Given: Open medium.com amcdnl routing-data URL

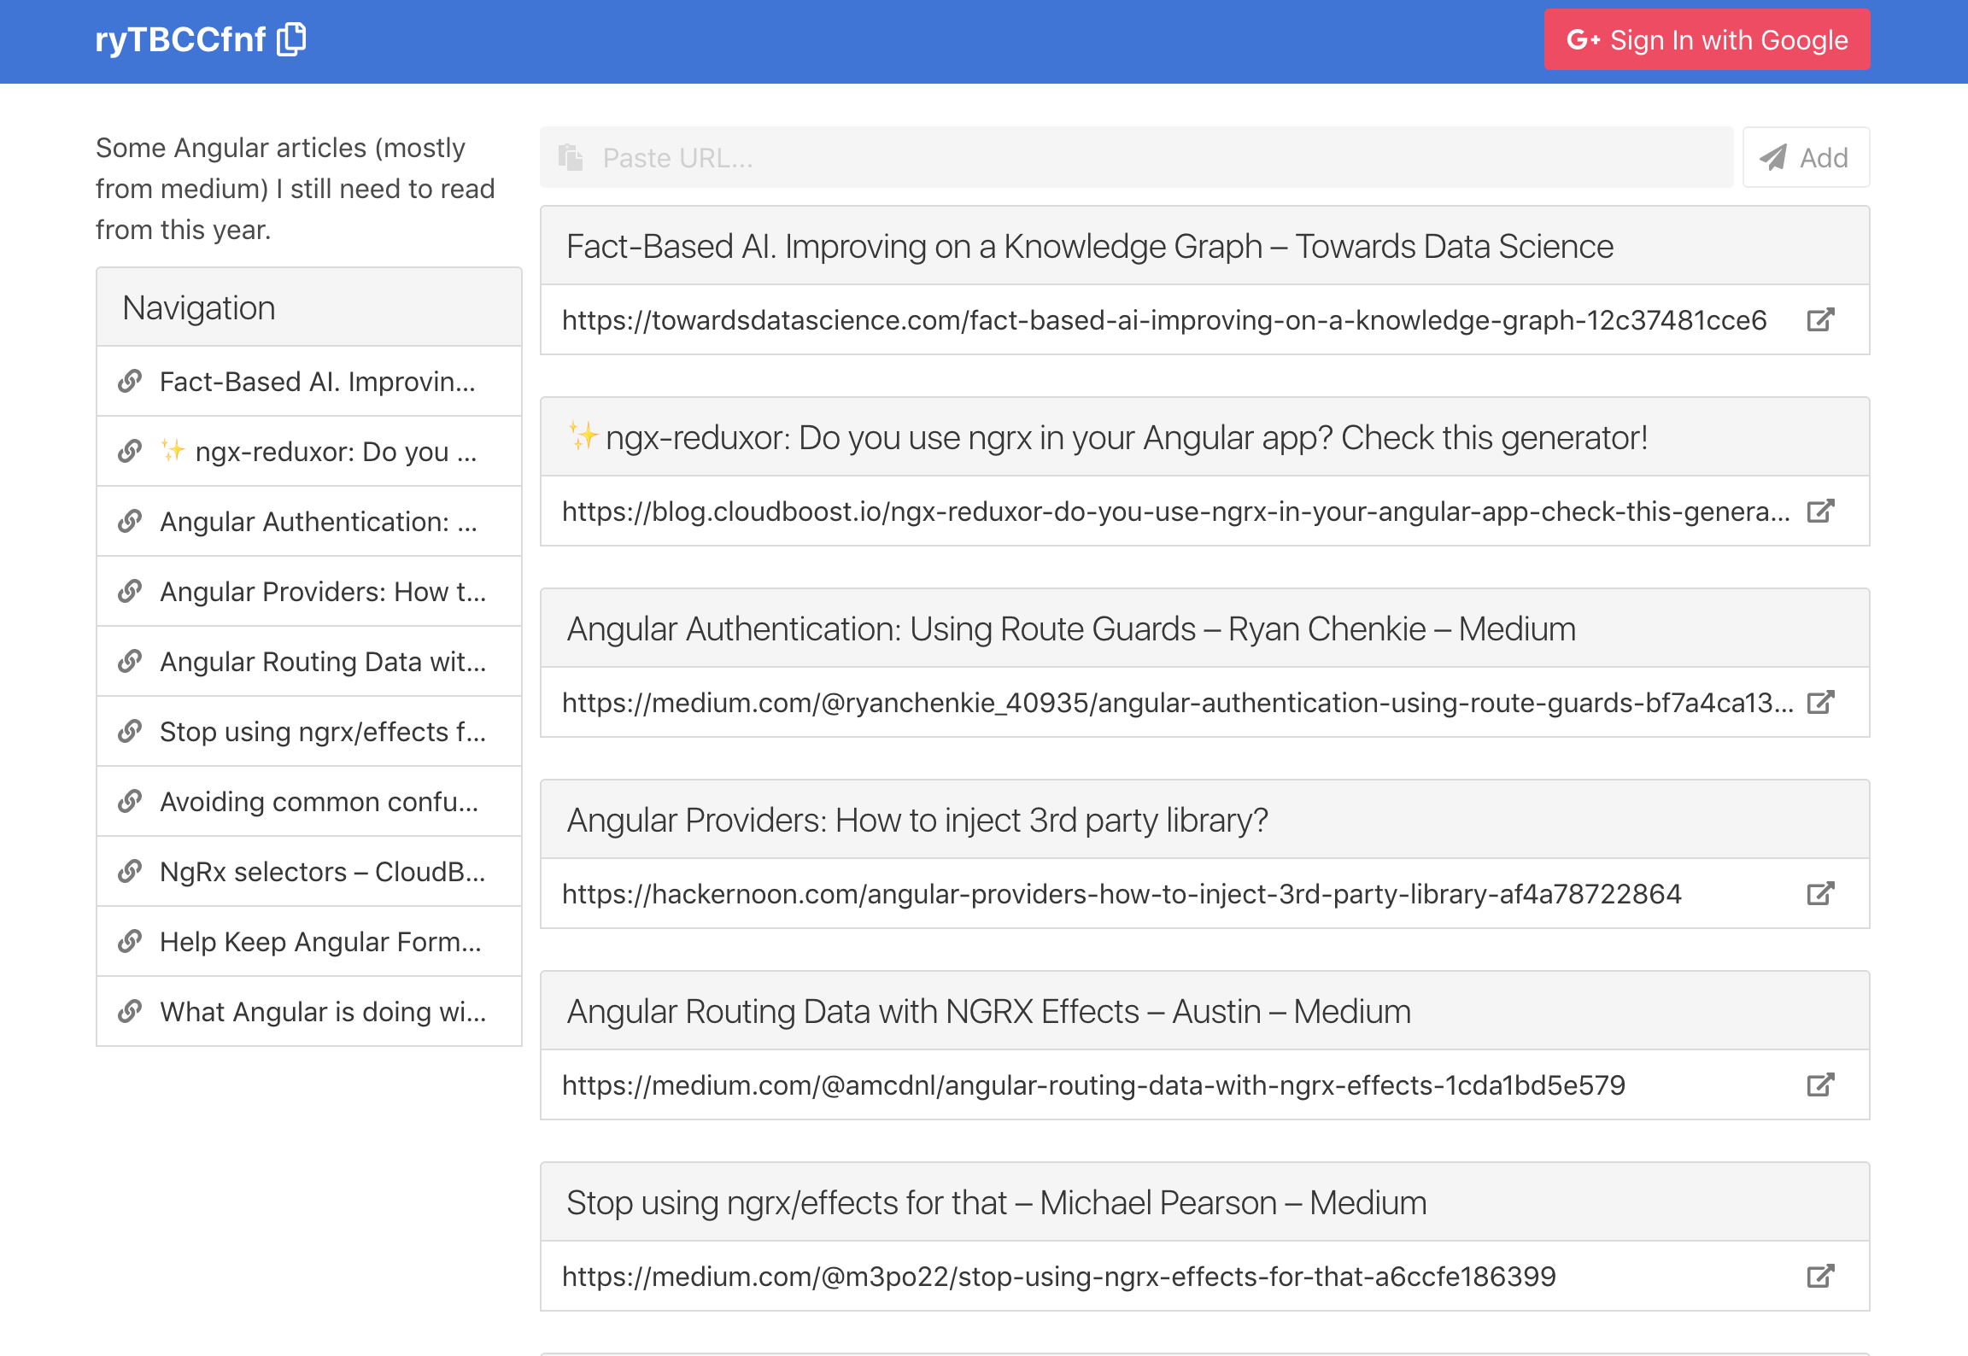Looking at the screenshot, I should (1093, 1085).
